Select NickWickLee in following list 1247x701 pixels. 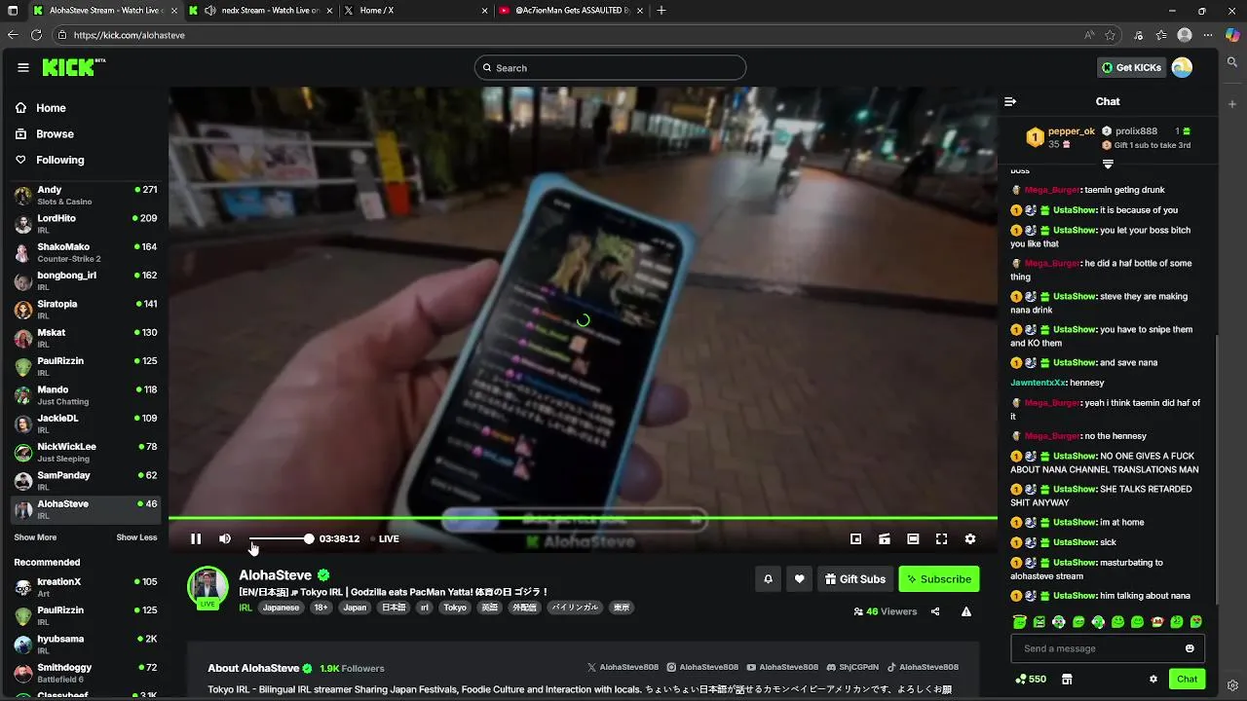point(86,453)
